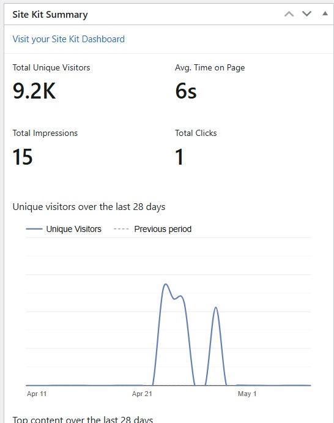The height and width of the screenshot is (423, 334).
Task: Click the Site Kit Summary title
Action: (50, 15)
